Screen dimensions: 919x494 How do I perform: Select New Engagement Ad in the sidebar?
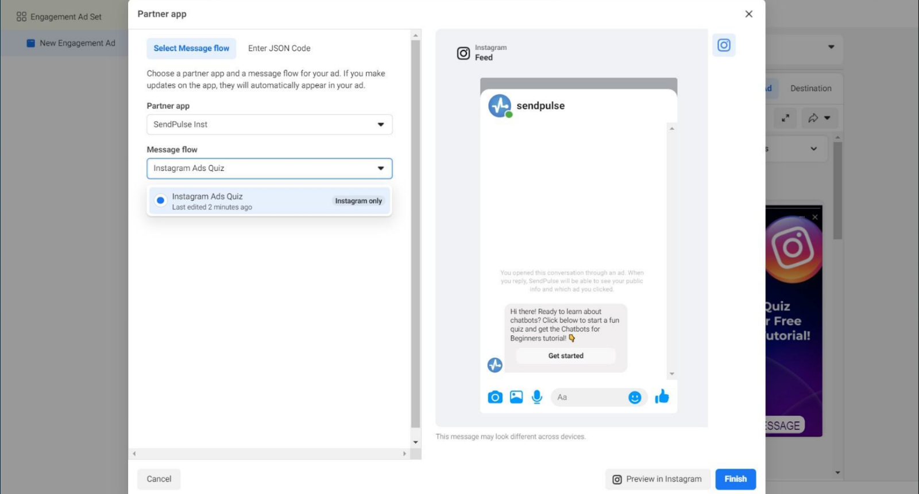[x=78, y=43]
